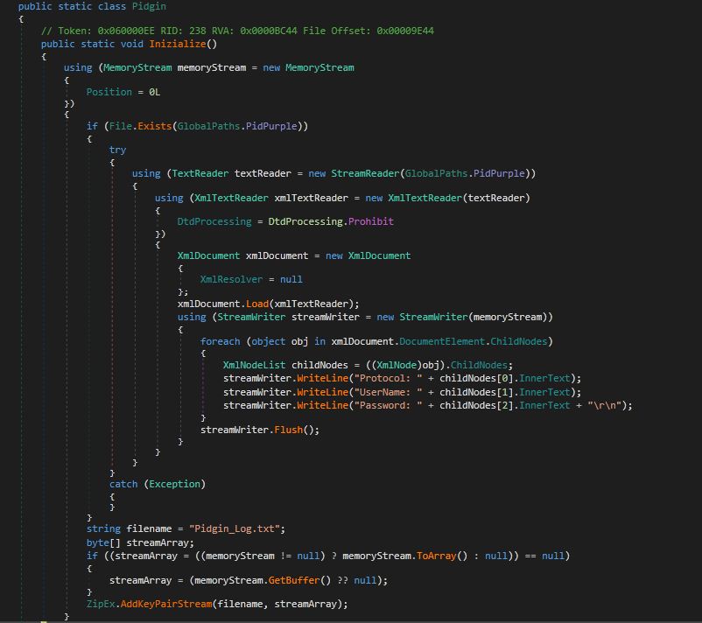702x623 pixels.
Task: Click the foreach keyword
Action: pos(221,341)
